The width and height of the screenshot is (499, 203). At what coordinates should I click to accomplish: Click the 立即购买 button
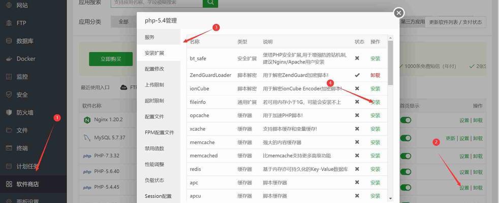tap(111, 59)
